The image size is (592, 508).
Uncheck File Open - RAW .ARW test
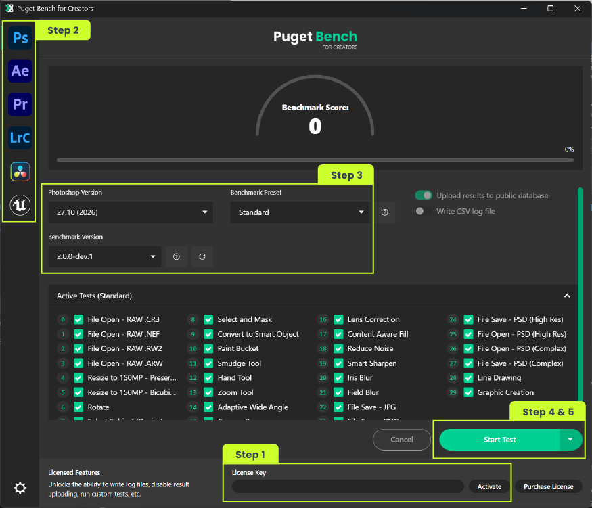tap(78, 363)
